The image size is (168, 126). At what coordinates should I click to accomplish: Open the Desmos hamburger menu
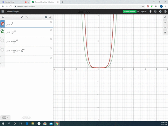pos(2,12)
